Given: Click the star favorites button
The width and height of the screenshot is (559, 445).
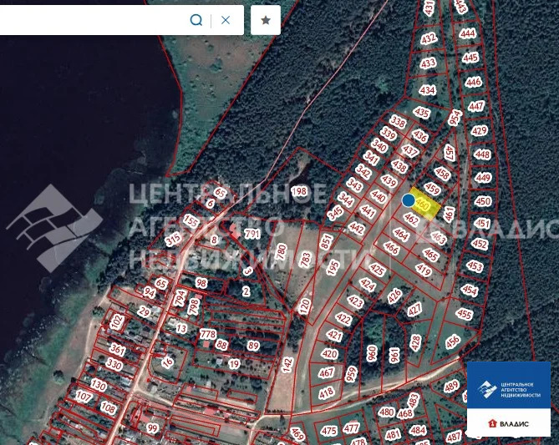Looking at the screenshot, I should (x=266, y=20).
